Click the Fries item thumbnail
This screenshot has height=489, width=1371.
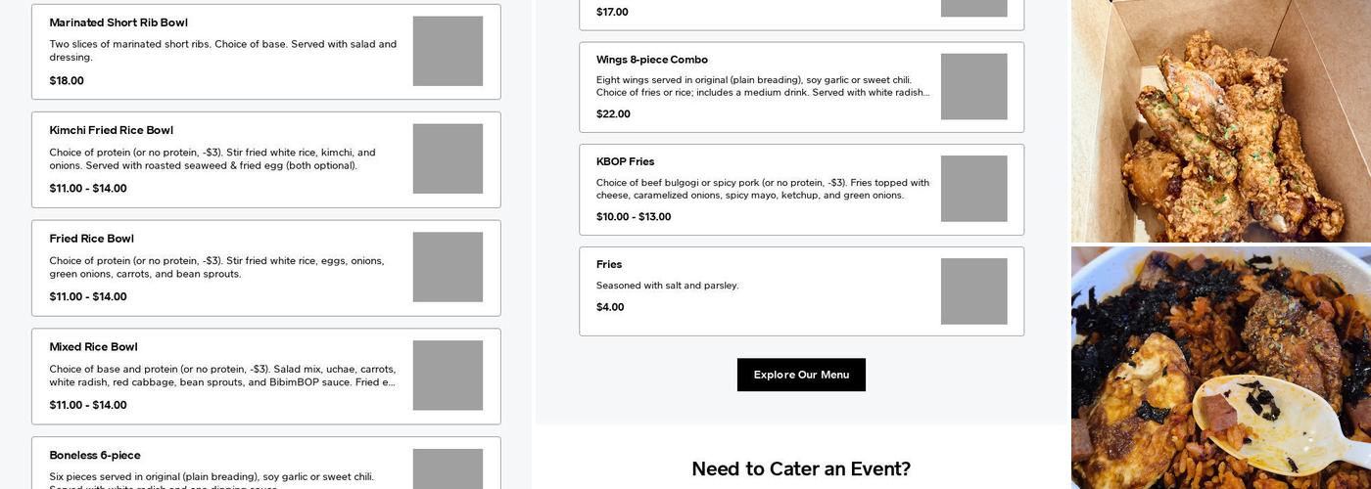(973, 291)
